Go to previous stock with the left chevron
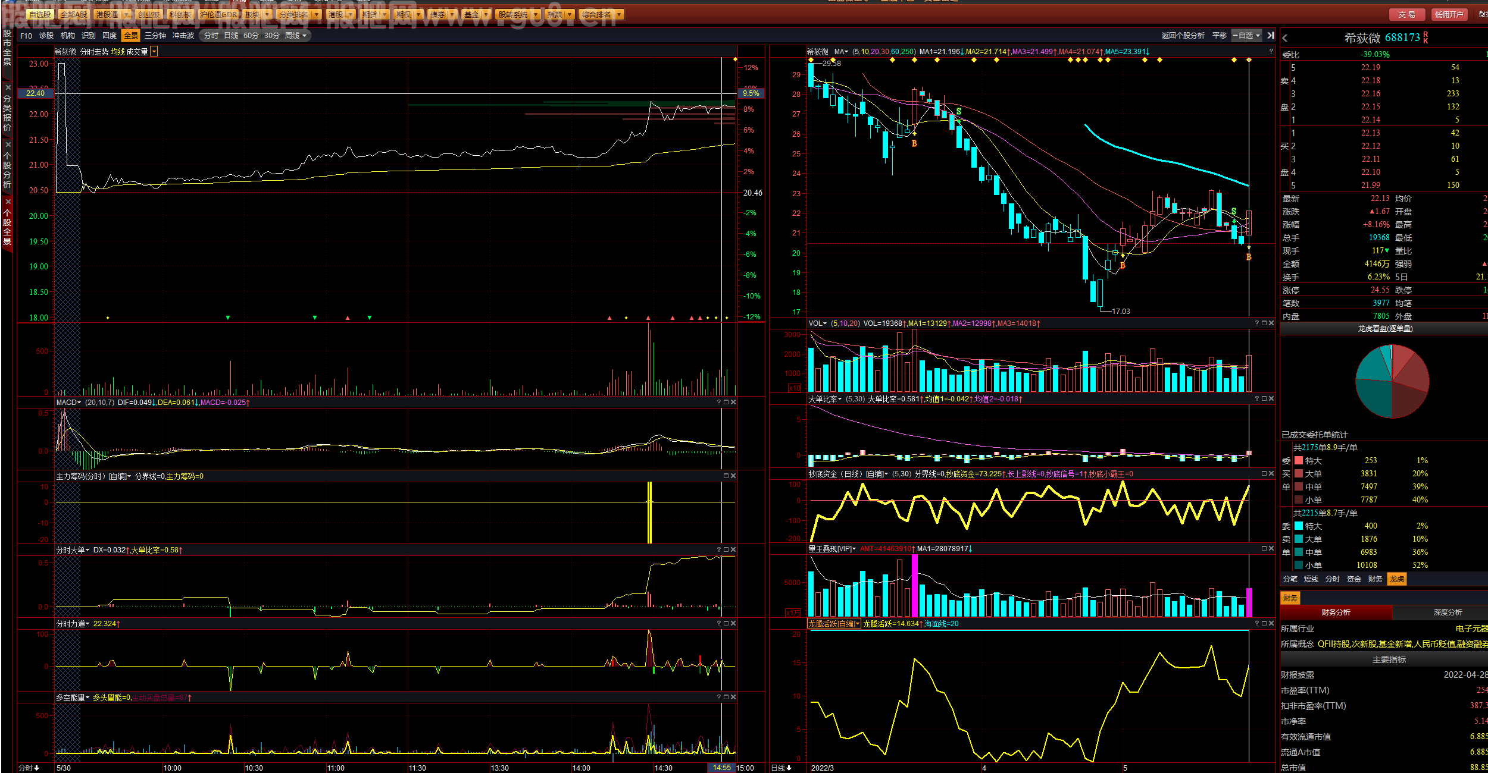Viewport: 1488px width, 773px height. [x=1285, y=38]
